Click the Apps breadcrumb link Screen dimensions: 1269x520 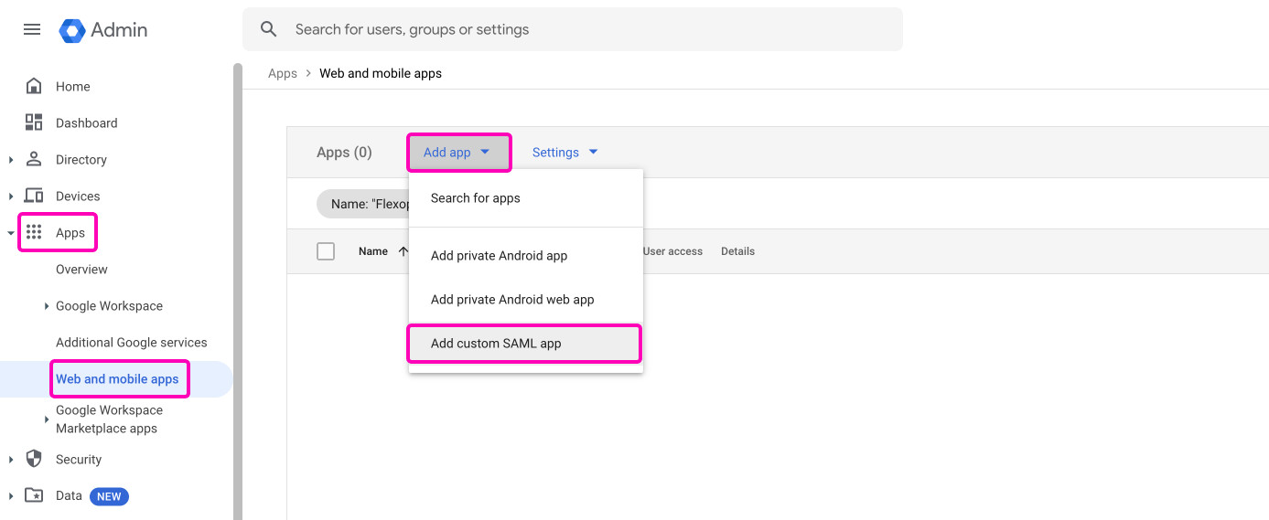click(x=282, y=73)
